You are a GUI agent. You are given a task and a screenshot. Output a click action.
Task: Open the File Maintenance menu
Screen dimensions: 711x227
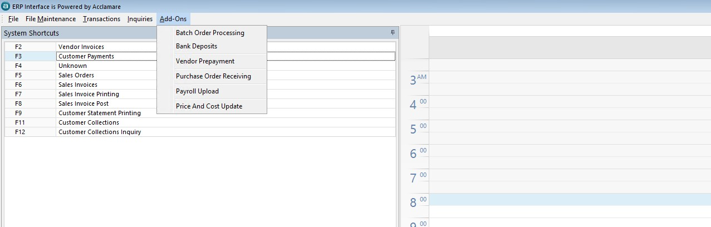tap(51, 19)
